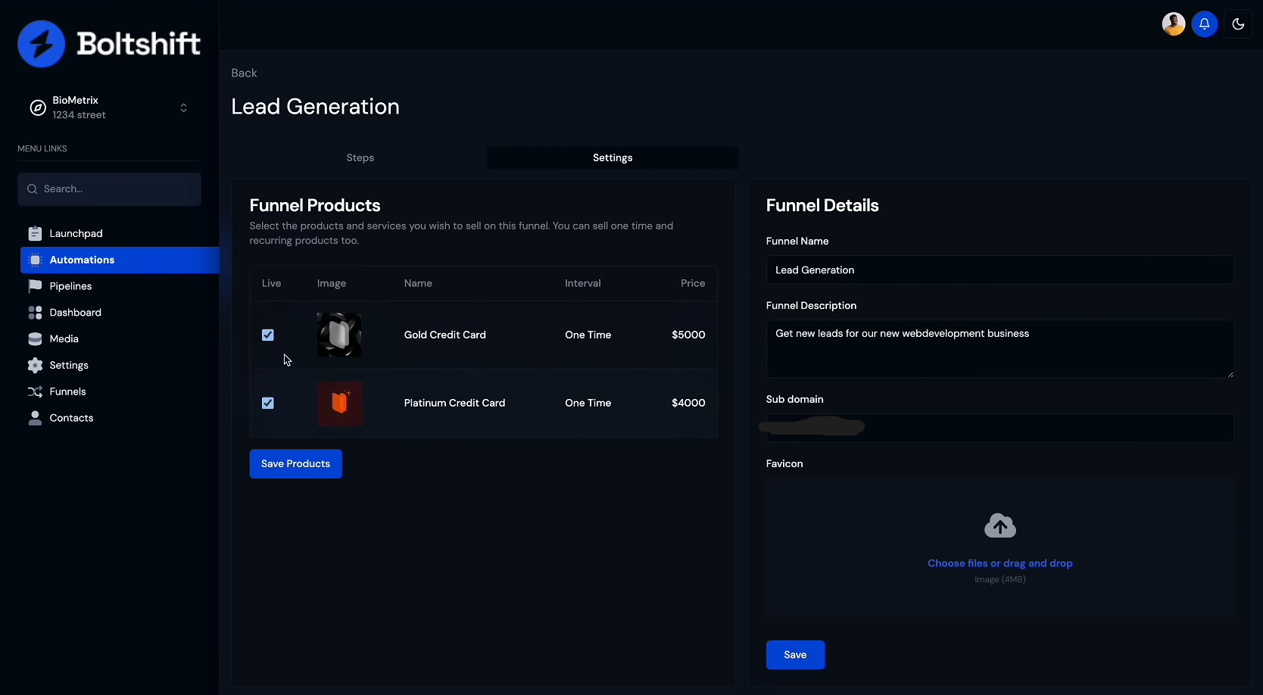
Task: Click the Settings gear icon in sidebar
Action: pyautogui.click(x=35, y=365)
